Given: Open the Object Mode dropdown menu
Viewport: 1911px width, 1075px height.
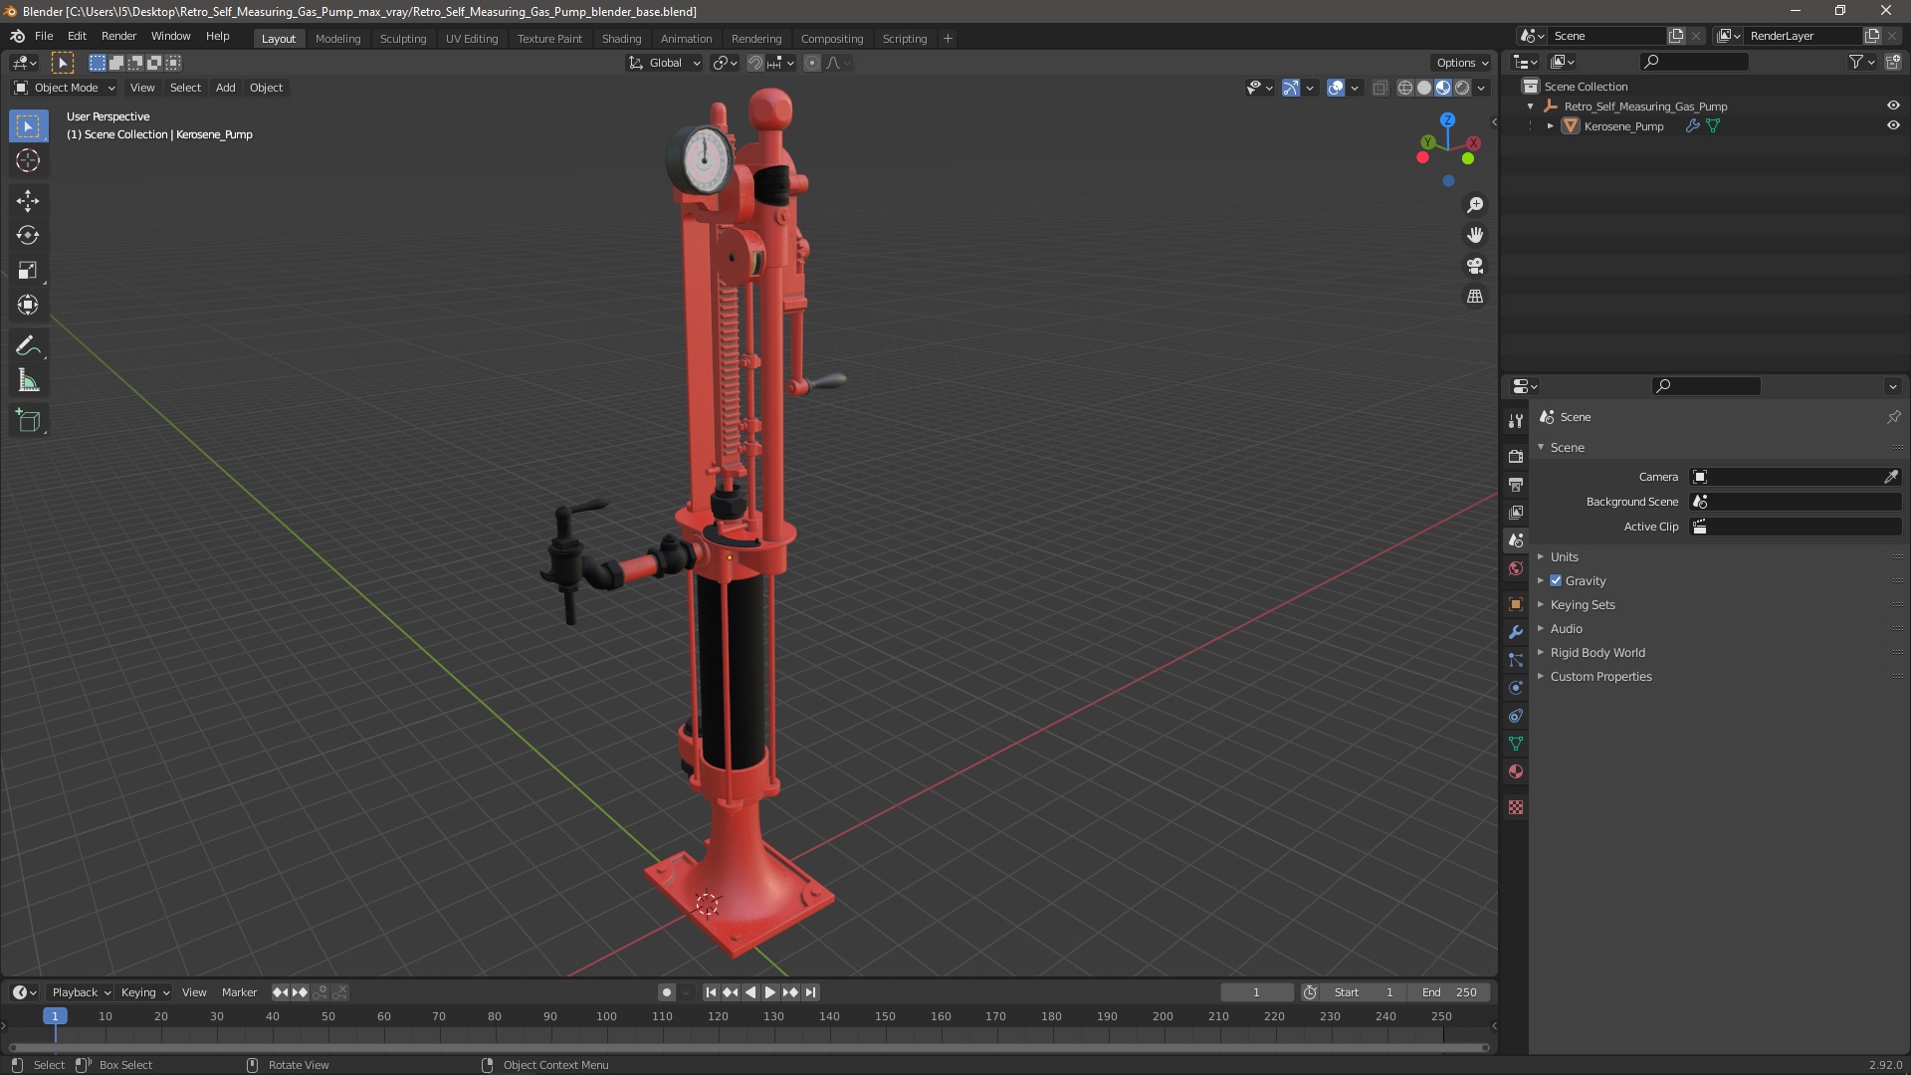Looking at the screenshot, I should tap(63, 87).
